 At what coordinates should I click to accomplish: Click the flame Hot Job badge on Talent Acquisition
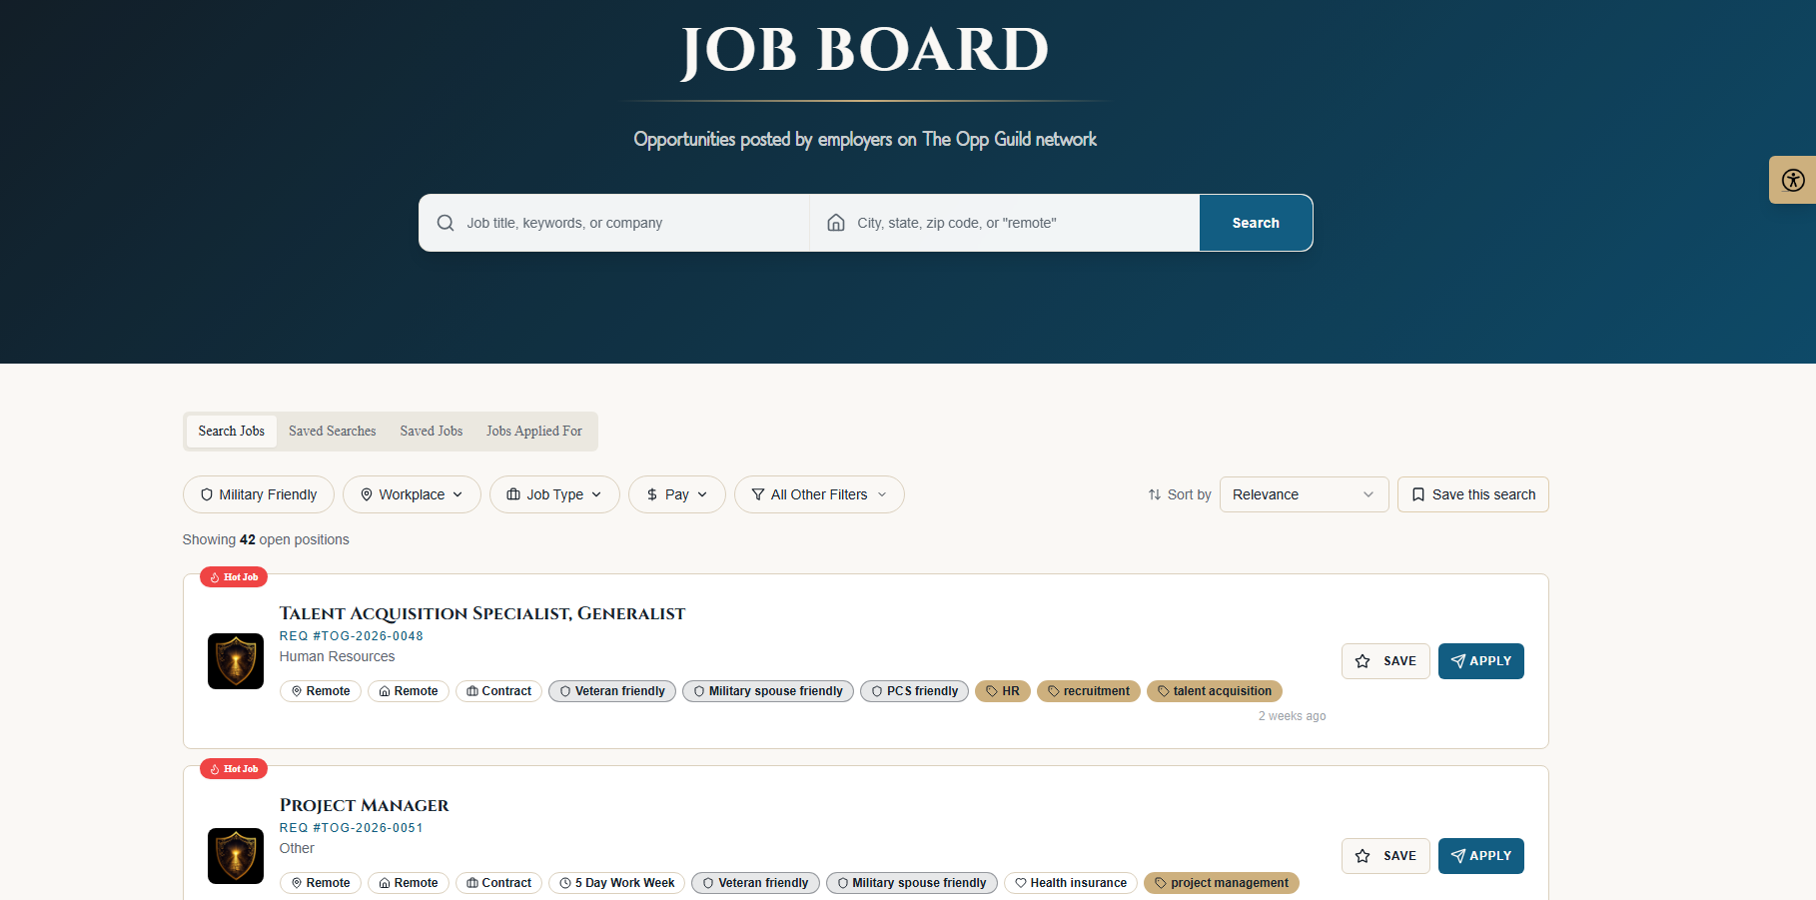[234, 577]
